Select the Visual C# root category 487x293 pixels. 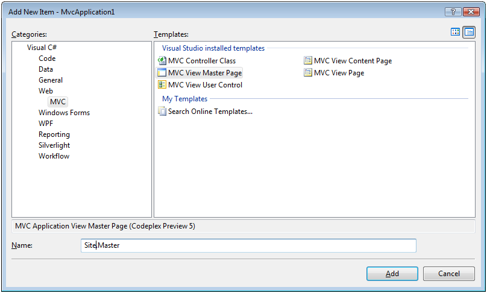[42, 48]
